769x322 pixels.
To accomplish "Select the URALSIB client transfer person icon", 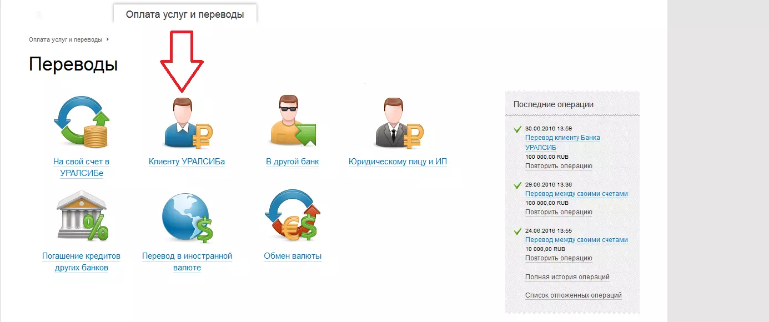I will [x=188, y=123].
